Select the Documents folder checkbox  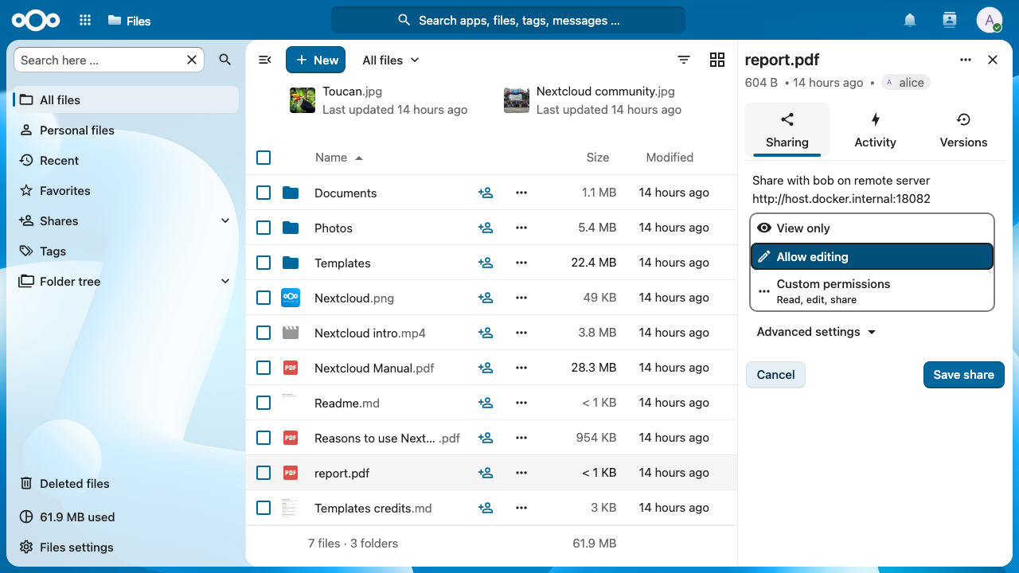(x=264, y=193)
